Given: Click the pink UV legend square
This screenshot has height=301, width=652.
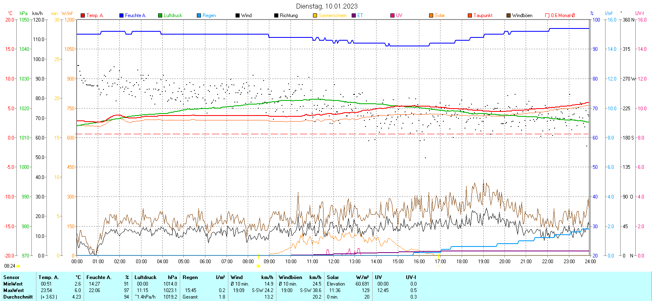Looking at the screenshot, I should point(392,15).
